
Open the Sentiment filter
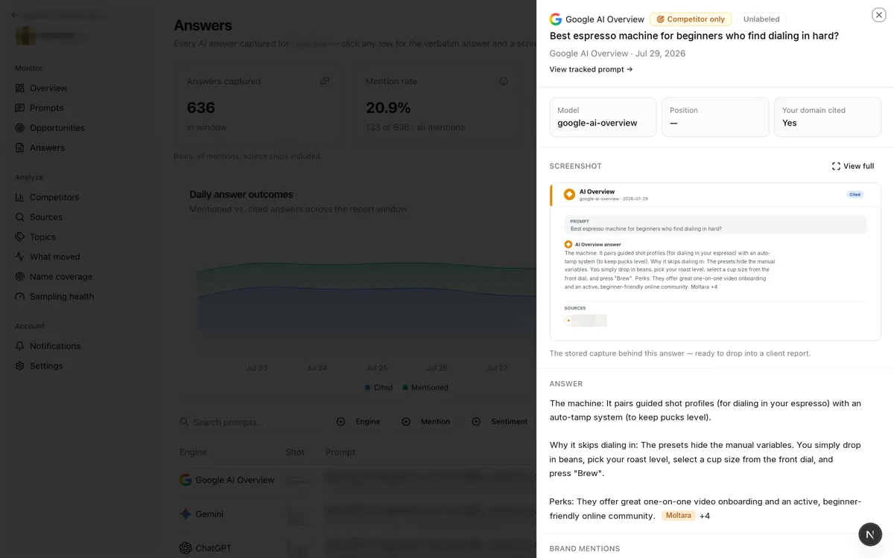coord(501,422)
